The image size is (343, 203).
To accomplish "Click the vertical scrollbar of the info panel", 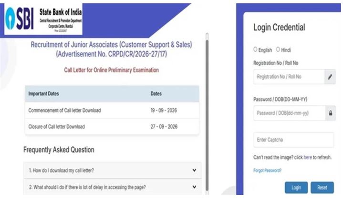I will coord(207,113).
